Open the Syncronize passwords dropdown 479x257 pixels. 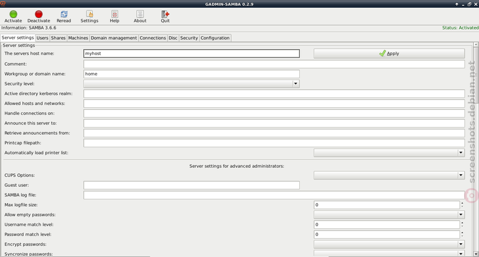point(389,253)
